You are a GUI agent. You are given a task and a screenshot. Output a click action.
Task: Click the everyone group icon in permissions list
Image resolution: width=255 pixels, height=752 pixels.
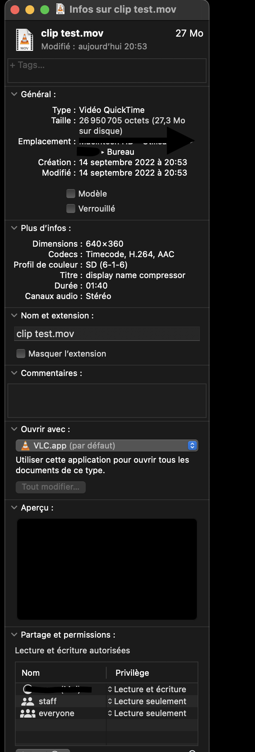[28, 713]
